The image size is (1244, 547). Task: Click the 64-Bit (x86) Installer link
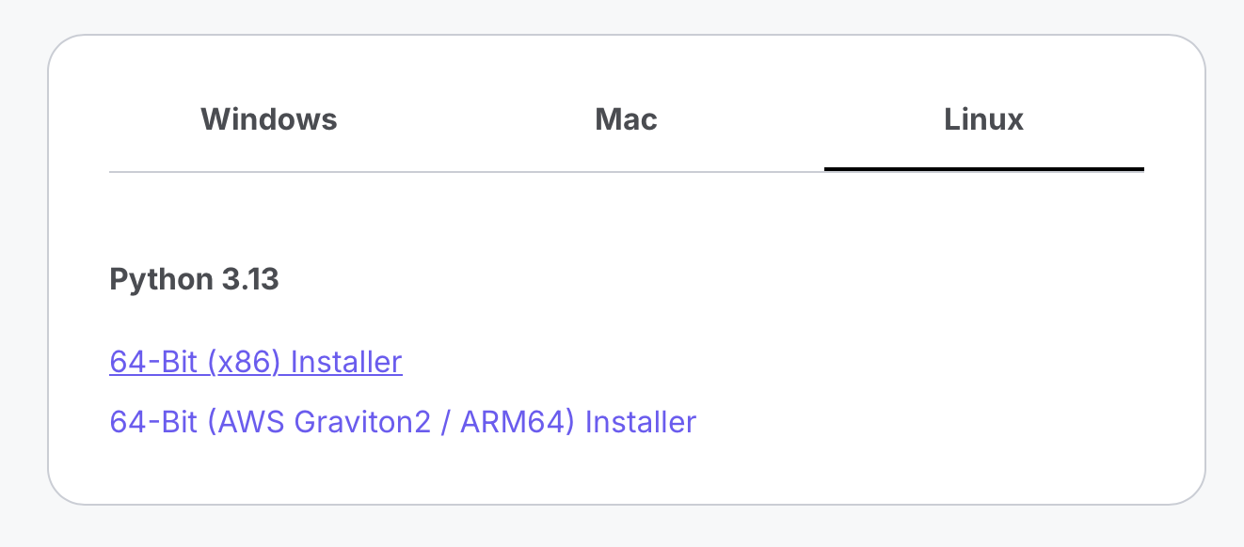point(256,362)
